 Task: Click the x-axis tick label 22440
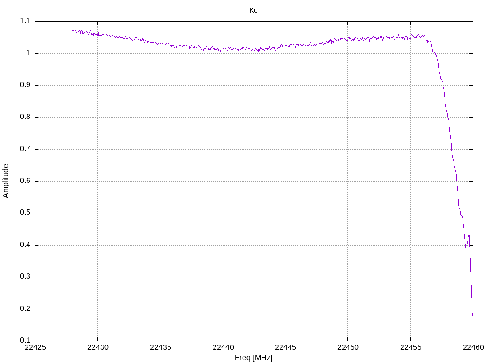tap(223, 347)
